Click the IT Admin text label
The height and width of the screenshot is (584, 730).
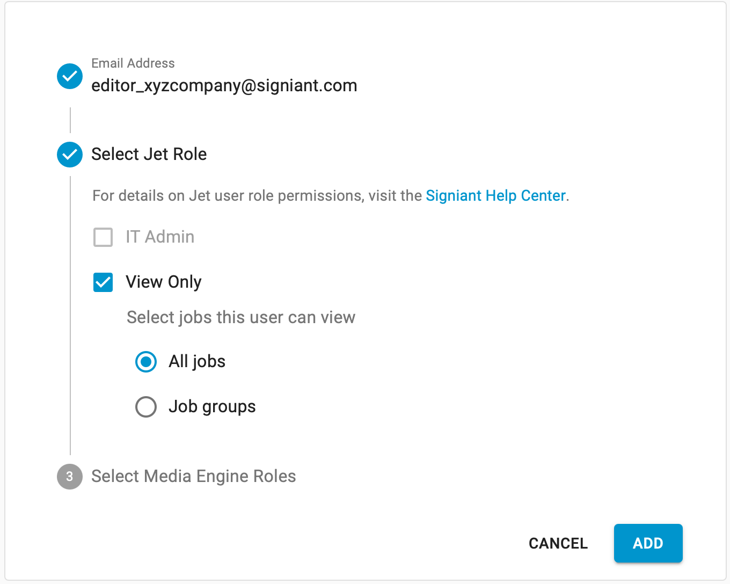coord(160,237)
